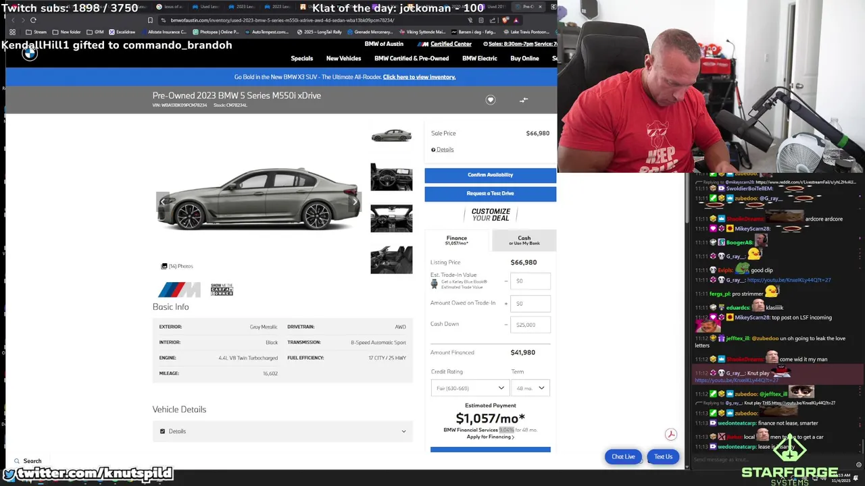
Task: Click the Chat Live button
Action: click(623, 457)
